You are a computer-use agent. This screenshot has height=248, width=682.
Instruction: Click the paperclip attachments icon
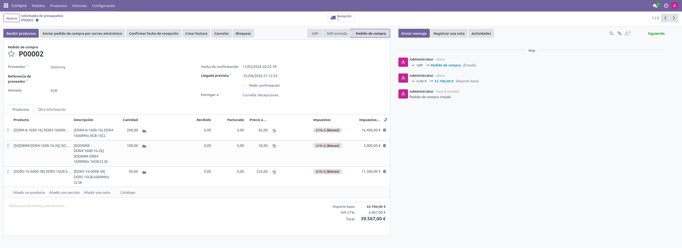click(619, 34)
